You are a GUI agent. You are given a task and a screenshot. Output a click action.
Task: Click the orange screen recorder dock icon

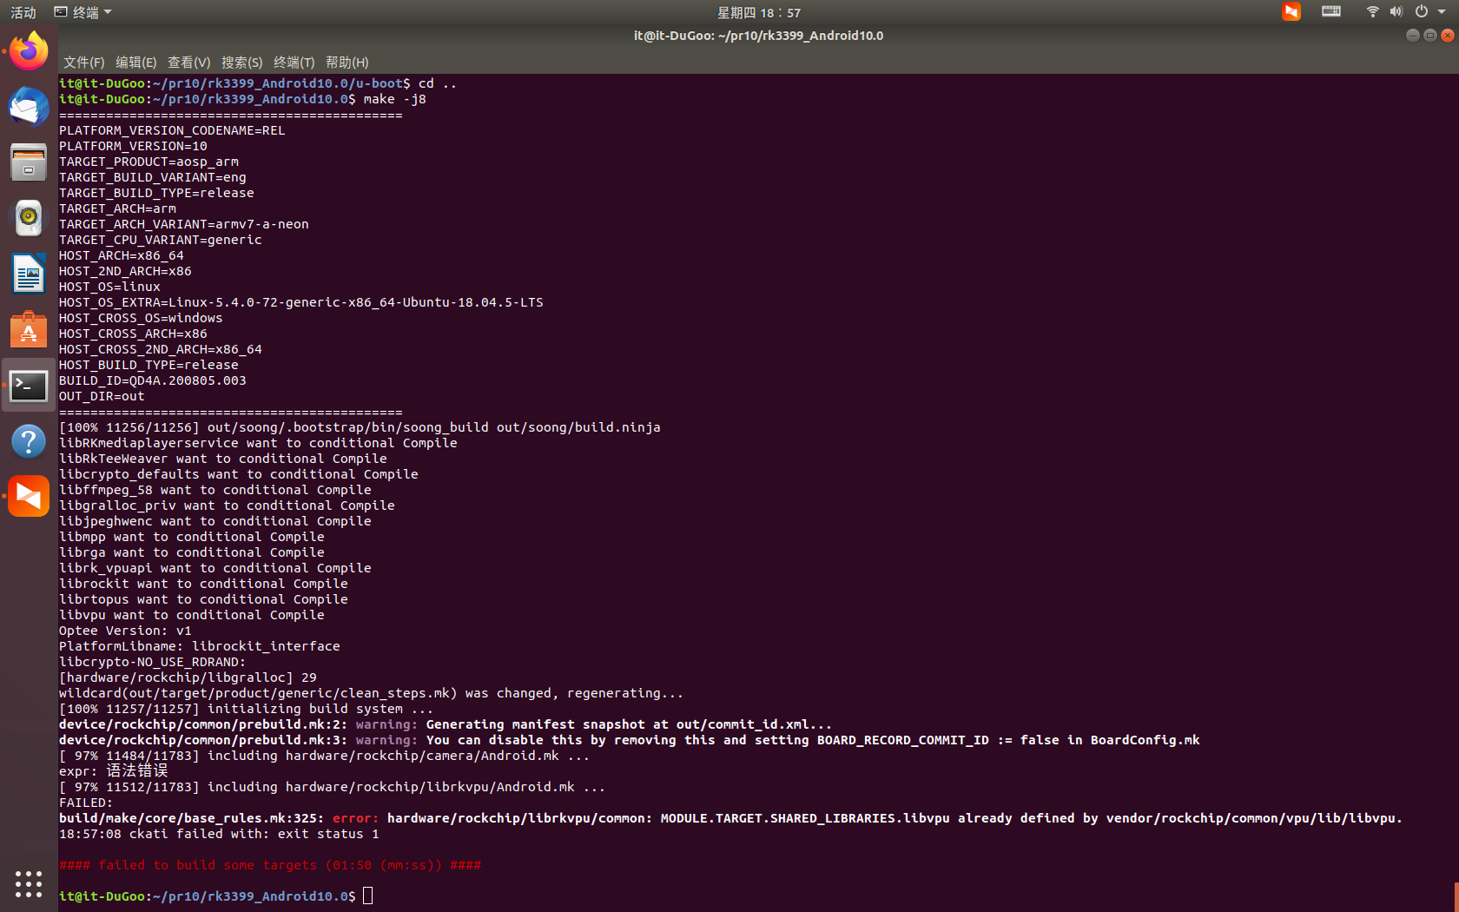[x=29, y=496]
